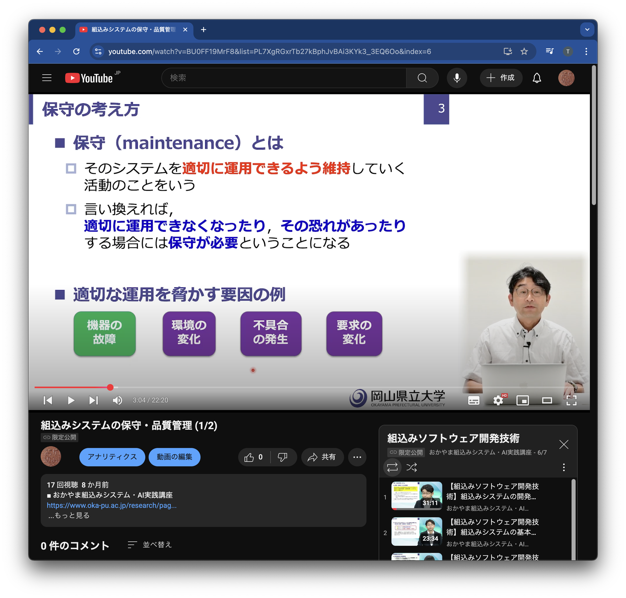
Task: Install app icon in address bar
Action: click(x=508, y=51)
